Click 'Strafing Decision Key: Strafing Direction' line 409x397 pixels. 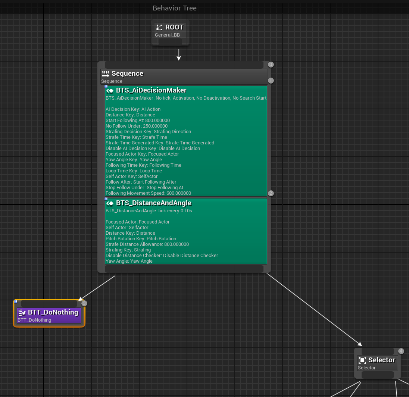pyautogui.click(x=149, y=132)
